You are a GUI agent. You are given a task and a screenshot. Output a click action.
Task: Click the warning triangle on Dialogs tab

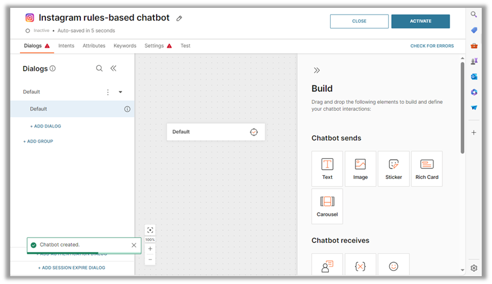[x=47, y=46]
